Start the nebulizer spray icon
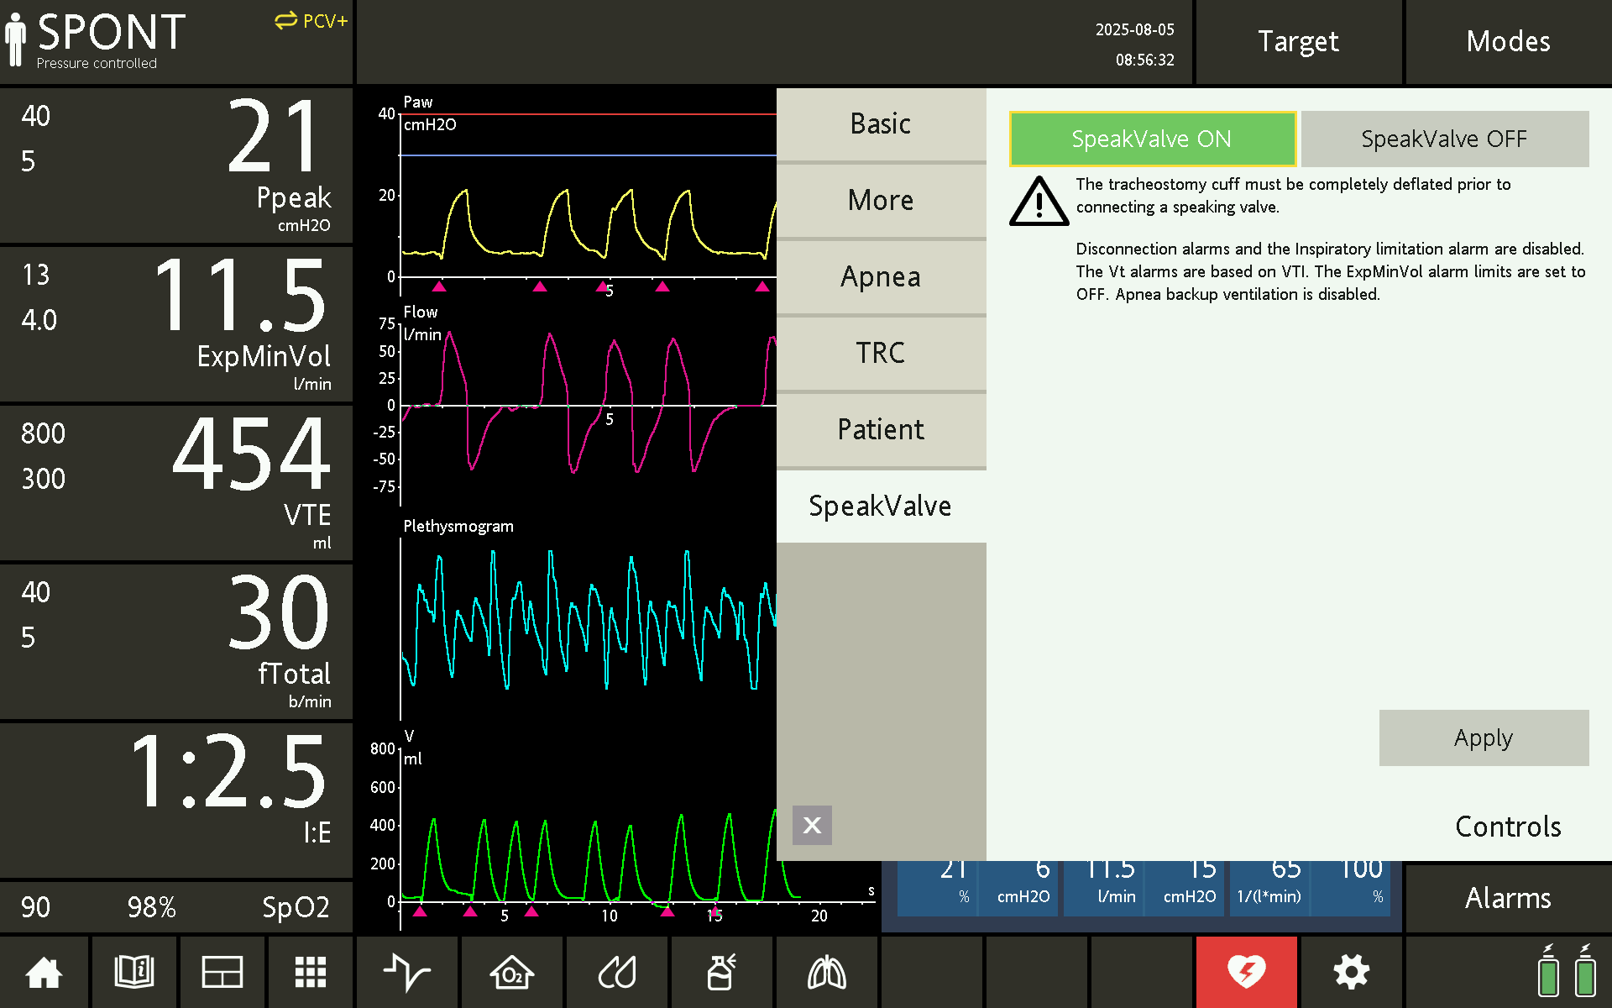The height and width of the screenshot is (1008, 1612). [721, 973]
